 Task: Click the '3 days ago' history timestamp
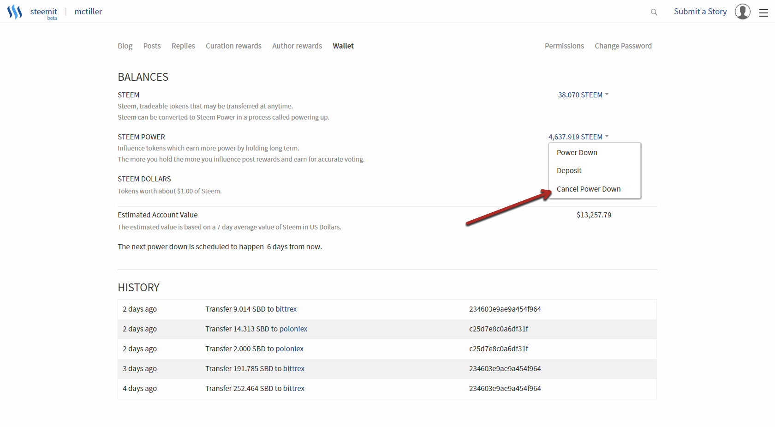point(140,368)
